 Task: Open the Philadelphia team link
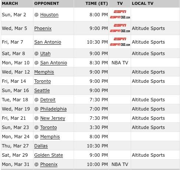click(x=53, y=109)
